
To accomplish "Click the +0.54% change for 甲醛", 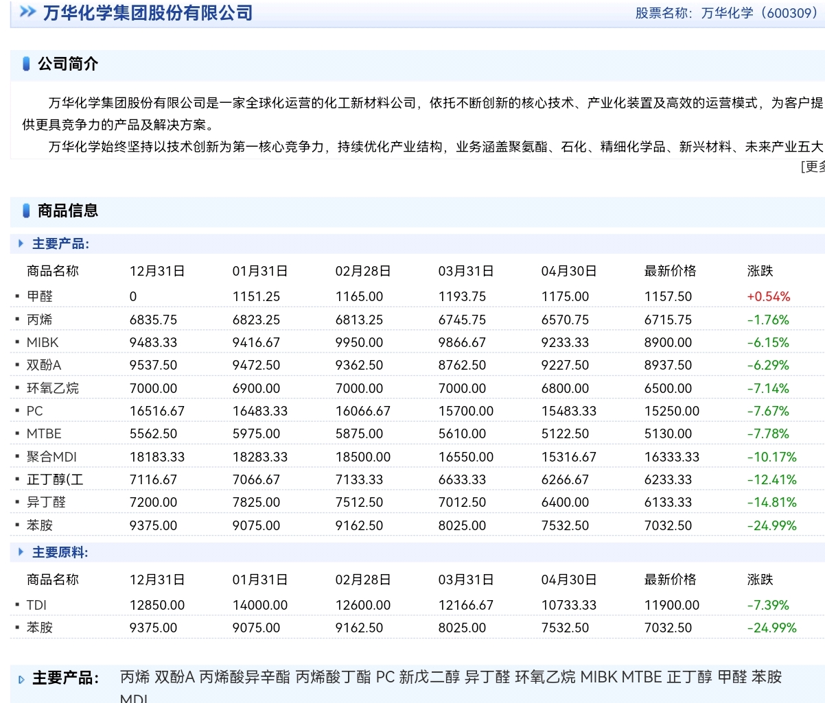I will 769,296.
